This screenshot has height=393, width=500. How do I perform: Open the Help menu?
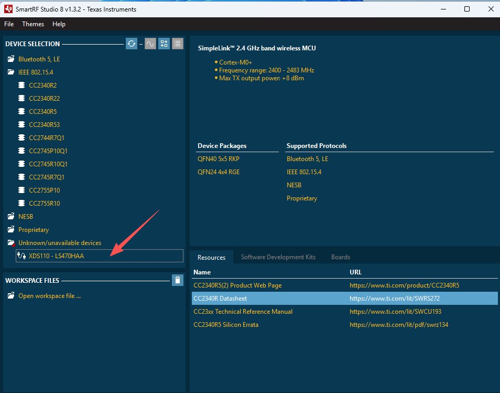point(59,24)
